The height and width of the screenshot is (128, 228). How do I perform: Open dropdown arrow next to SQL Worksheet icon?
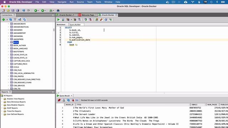point(53,11)
